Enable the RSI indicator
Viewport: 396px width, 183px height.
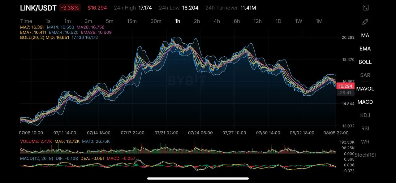pyautogui.click(x=365, y=129)
